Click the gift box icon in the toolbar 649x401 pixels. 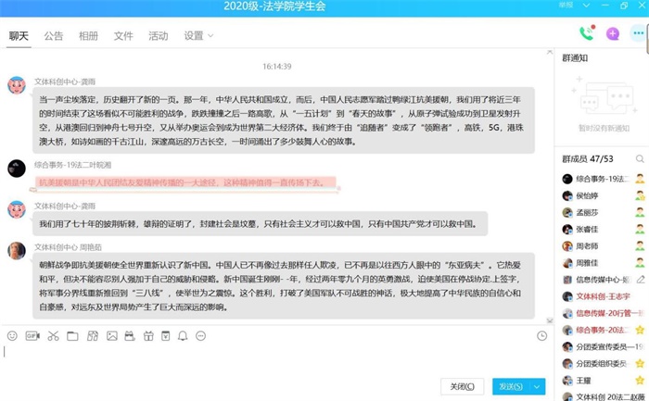[x=148, y=336]
